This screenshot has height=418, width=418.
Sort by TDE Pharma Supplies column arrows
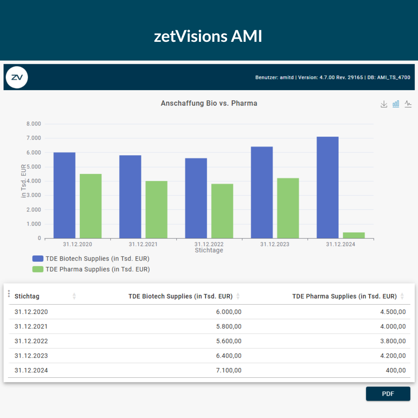pyautogui.click(x=402, y=296)
